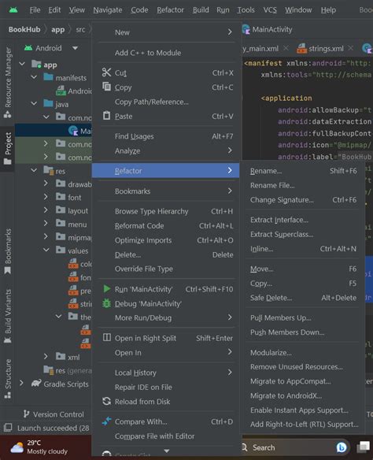
Task: Choose Add Right-to-Left (RTL) Support...
Action: coord(303,425)
